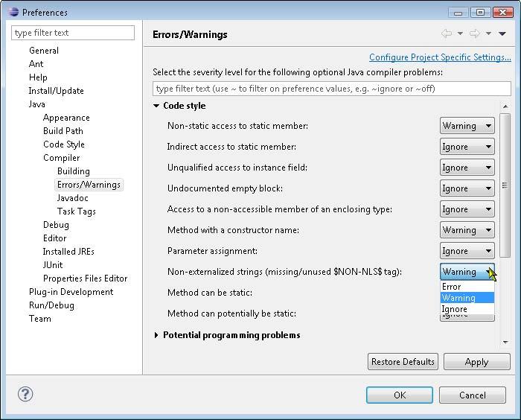Select Building under Compiler
The image size is (521, 420).
[x=74, y=171]
